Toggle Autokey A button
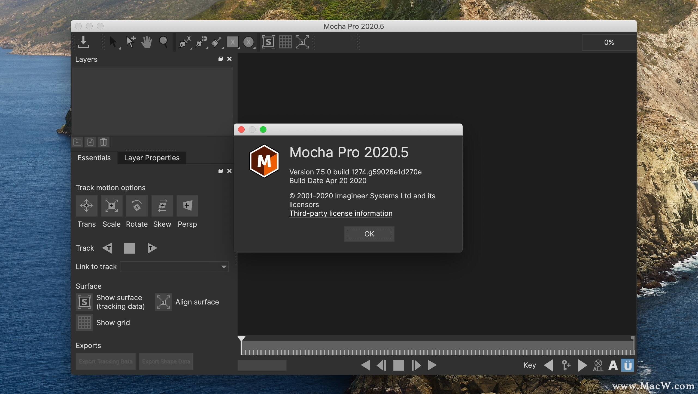The width and height of the screenshot is (698, 394). coord(613,365)
